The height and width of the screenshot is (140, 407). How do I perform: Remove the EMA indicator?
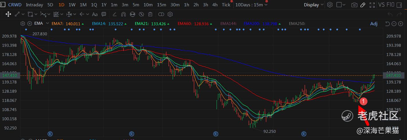pos(30,24)
